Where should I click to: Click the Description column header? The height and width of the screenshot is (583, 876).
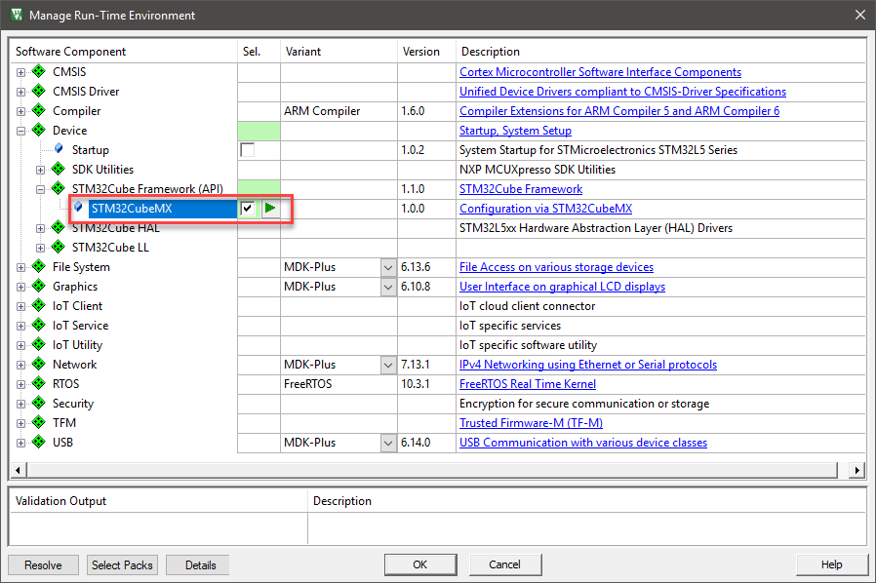coord(660,52)
